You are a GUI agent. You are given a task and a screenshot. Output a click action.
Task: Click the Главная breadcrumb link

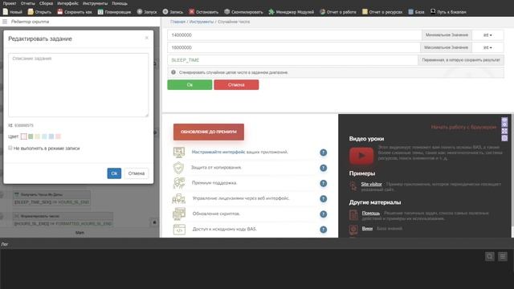177,22
